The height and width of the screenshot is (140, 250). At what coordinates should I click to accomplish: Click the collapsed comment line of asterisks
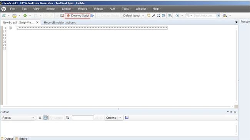(x=92, y=28)
